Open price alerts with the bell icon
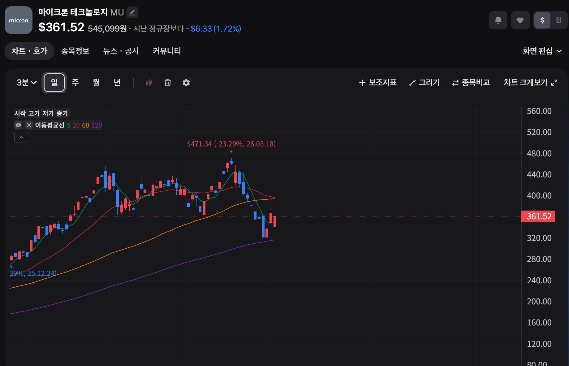This screenshot has height=366, width=569. pos(498,20)
